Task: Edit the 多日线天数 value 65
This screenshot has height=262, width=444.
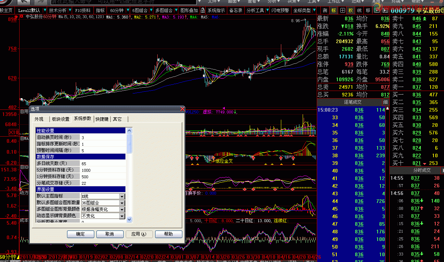Action: point(103,164)
